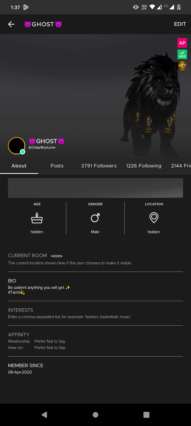Tap the male gender symbol icon
This screenshot has width=191, height=426.
pyautogui.click(x=95, y=218)
